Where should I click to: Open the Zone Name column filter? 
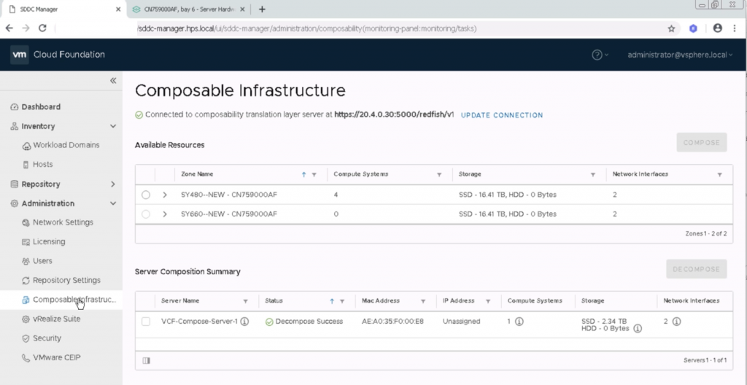pyautogui.click(x=314, y=175)
